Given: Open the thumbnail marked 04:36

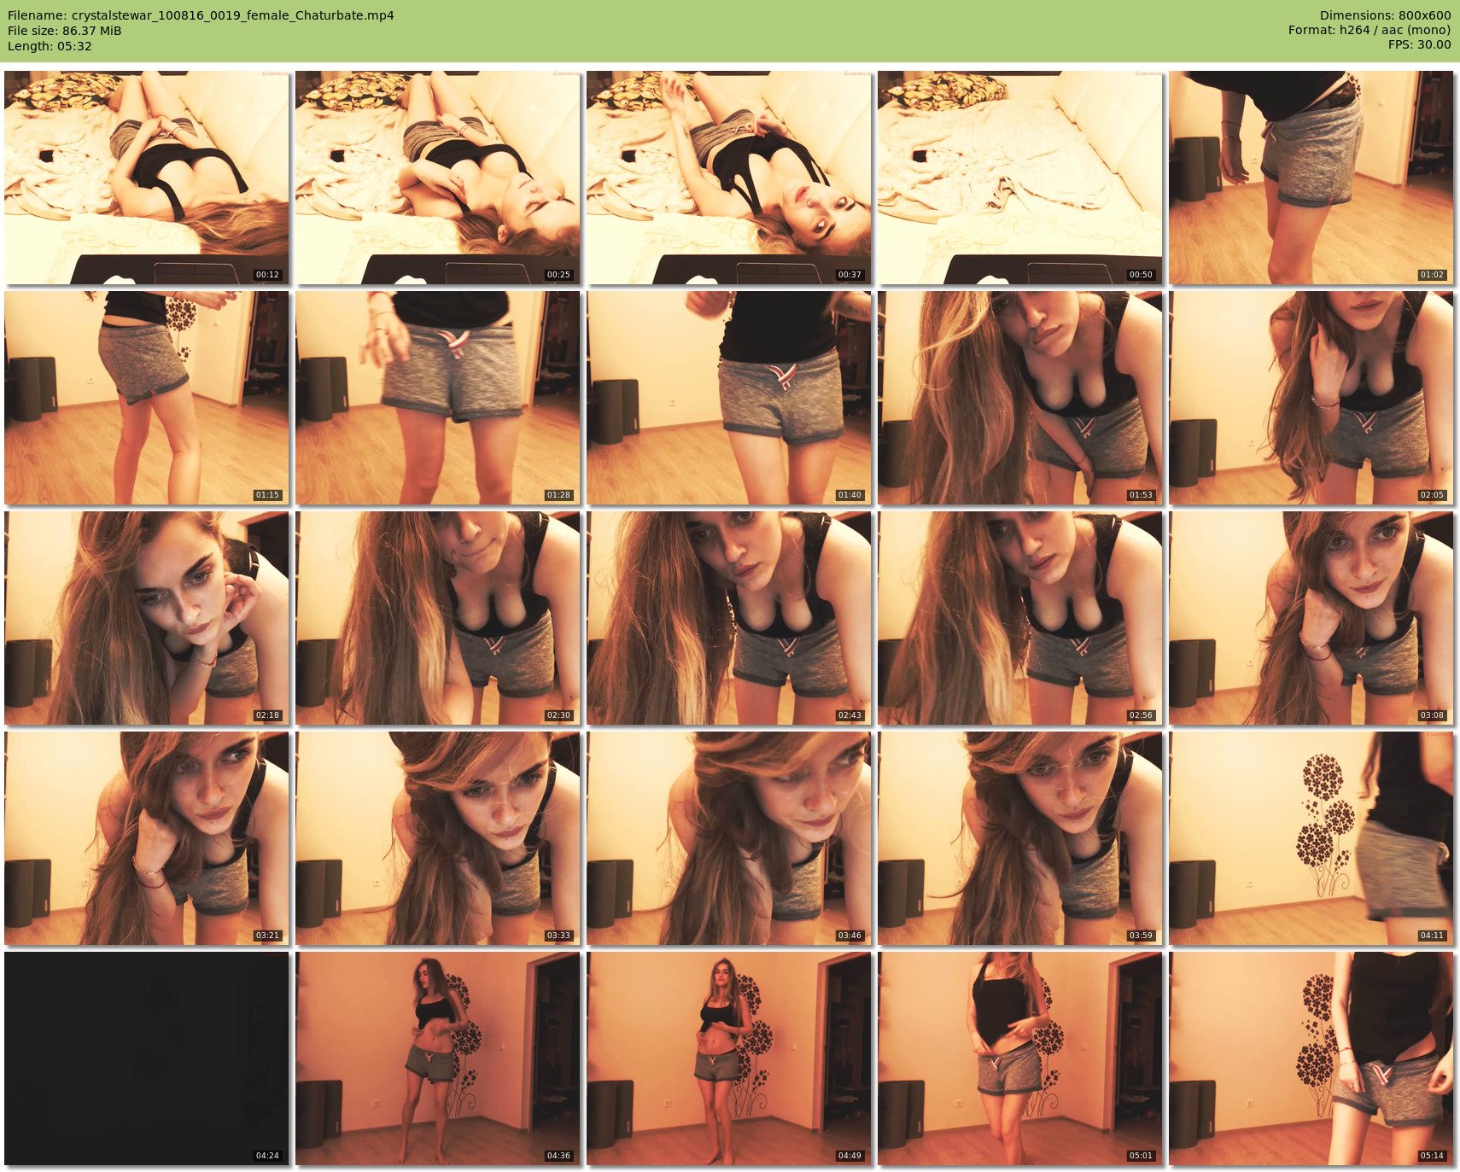Looking at the screenshot, I should tap(438, 1058).
